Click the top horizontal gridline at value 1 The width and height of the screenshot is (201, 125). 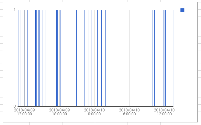point(95,10)
